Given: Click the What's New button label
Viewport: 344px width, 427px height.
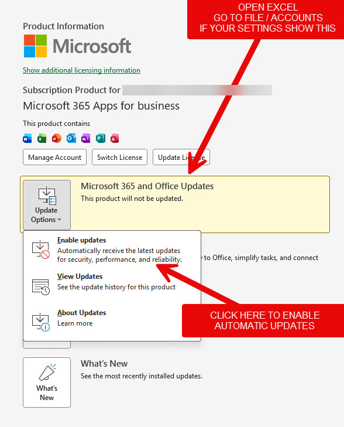Looking at the screenshot, I should point(47,392).
